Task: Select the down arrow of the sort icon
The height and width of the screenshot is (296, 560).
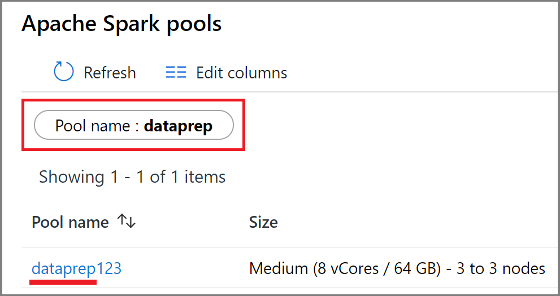Action: pyautogui.click(x=131, y=222)
